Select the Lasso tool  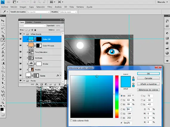click(3, 28)
